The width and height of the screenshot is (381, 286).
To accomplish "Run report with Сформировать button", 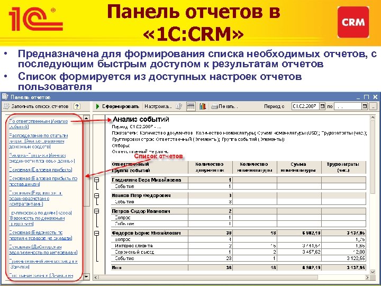I will pyautogui.click(x=117, y=106).
